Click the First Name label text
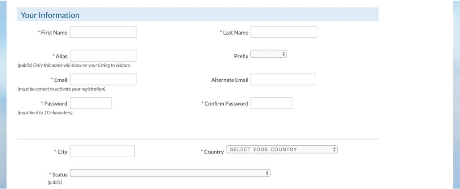 coord(54,33)
